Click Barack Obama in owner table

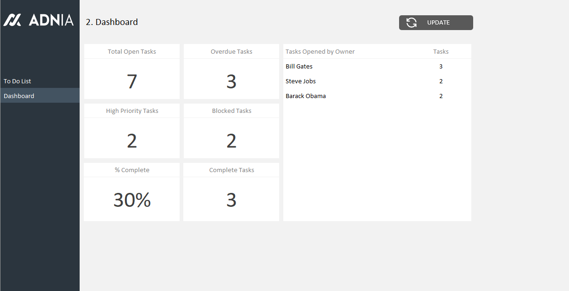[306, 96]
